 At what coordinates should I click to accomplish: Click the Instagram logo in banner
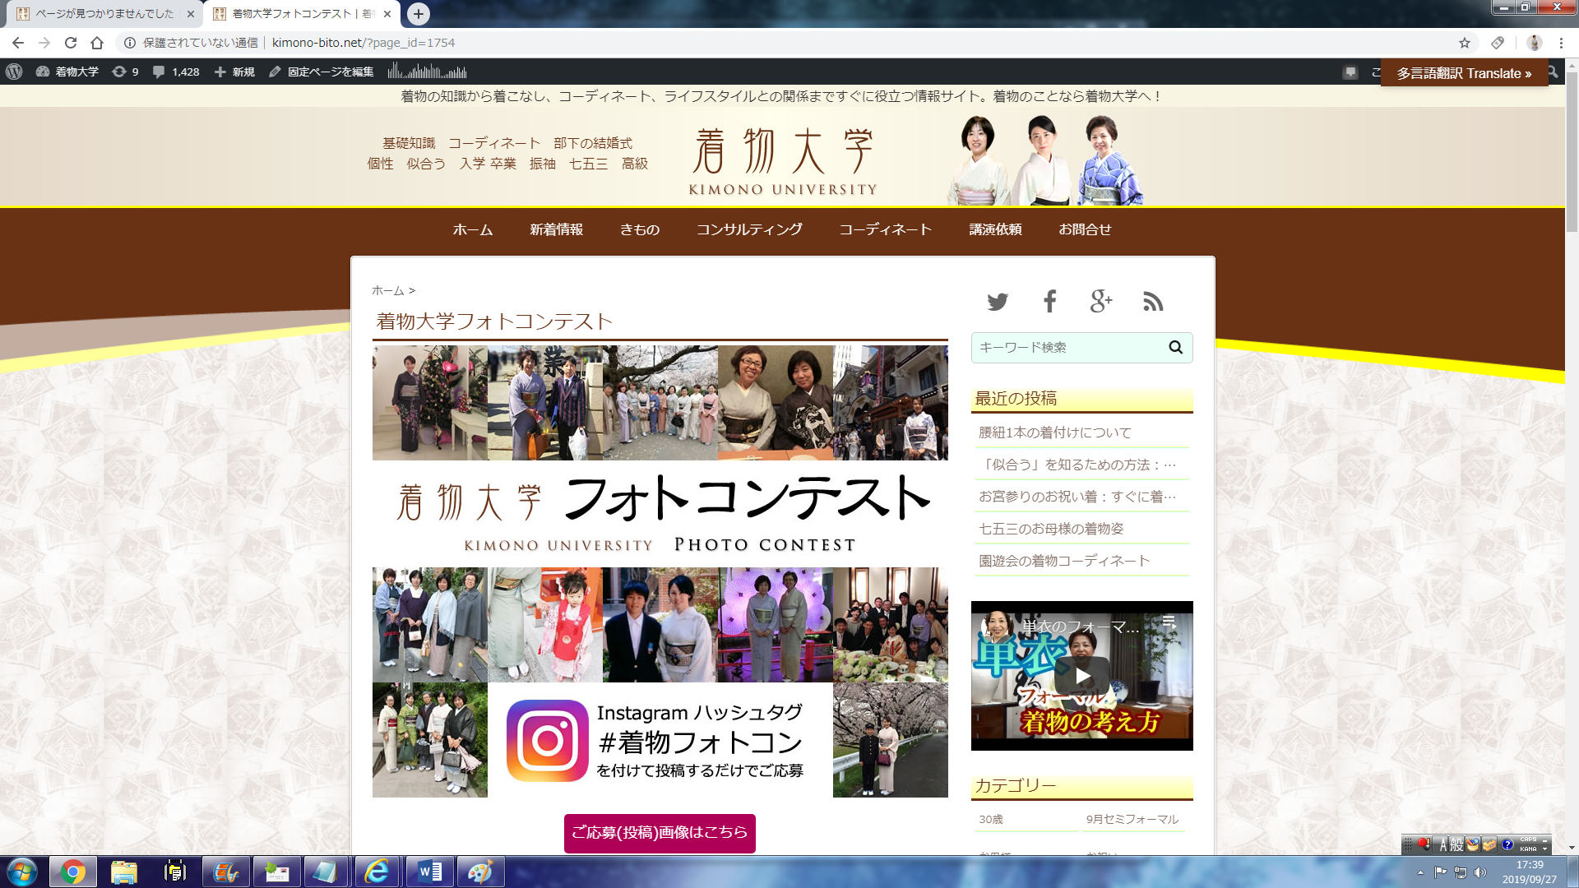tap(548, 741)
